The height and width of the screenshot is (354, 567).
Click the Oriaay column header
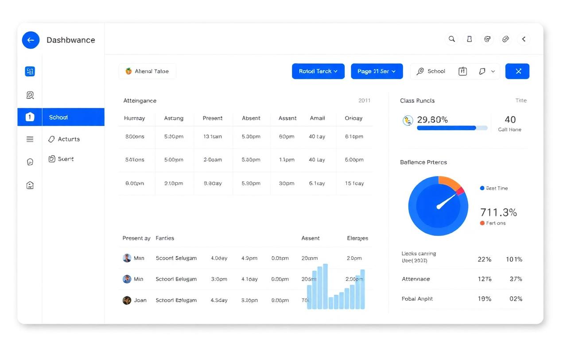coord(353,118)
